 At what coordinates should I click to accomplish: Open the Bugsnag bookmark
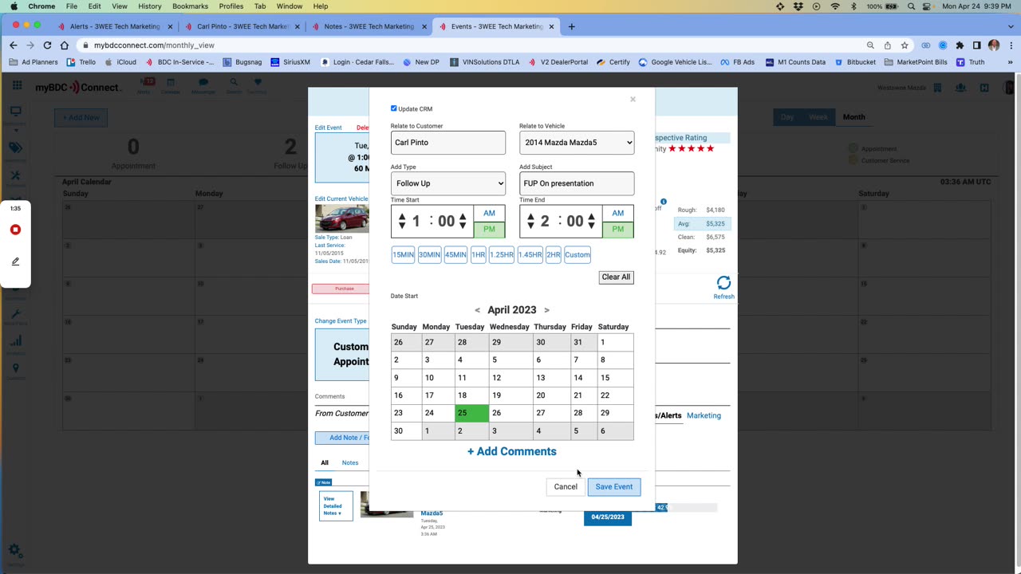tap(243, 62)
